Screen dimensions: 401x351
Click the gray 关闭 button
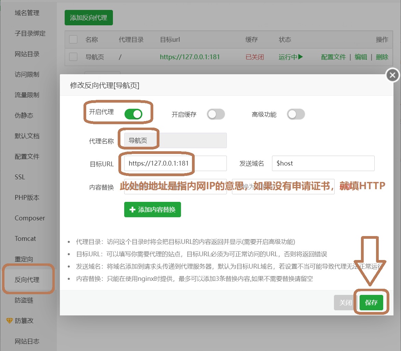click(x=345, y=303)
